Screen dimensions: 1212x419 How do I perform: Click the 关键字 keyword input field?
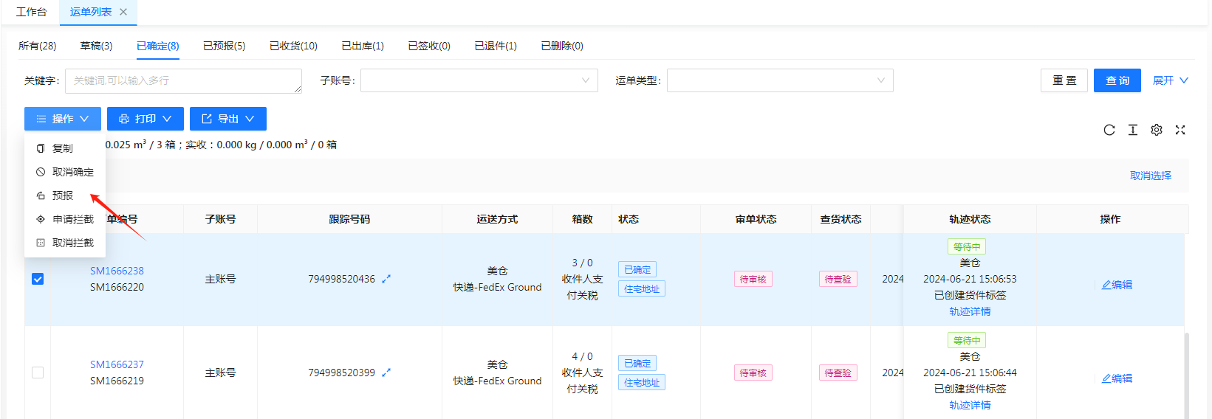click(183, 80)
